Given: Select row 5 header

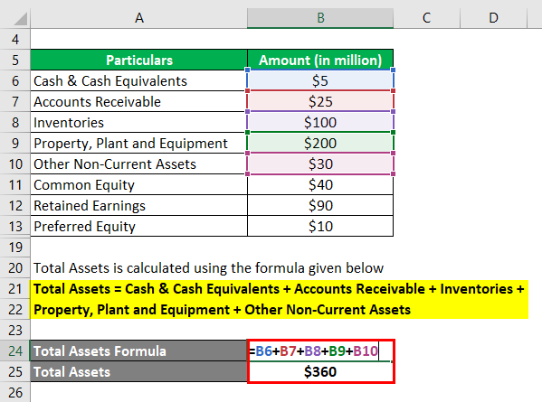Looking at the screenshot, I should coord(14,60).
